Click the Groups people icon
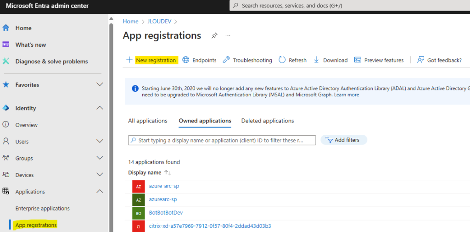 pyautogui.click(x=6, y=158)
